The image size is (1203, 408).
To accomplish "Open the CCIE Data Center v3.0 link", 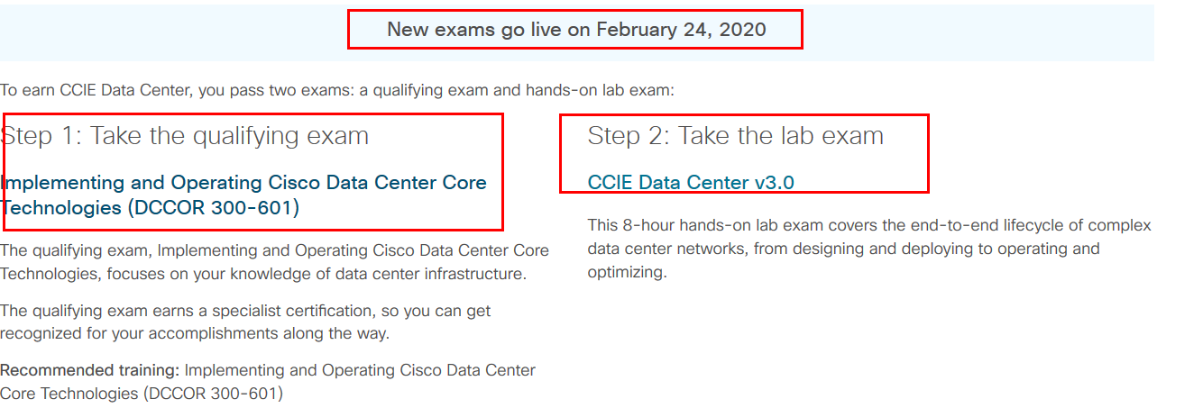I will click(x=691, y=182).
